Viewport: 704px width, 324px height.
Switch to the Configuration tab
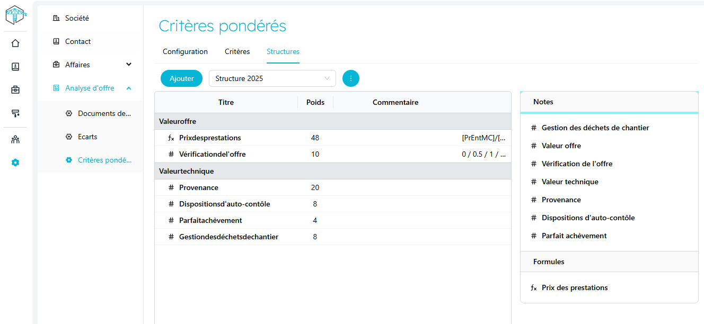coord(185,52)
